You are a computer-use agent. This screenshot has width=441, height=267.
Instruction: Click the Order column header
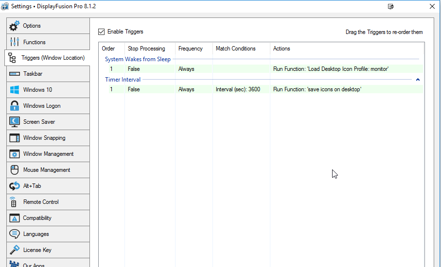tap(108, 49)
